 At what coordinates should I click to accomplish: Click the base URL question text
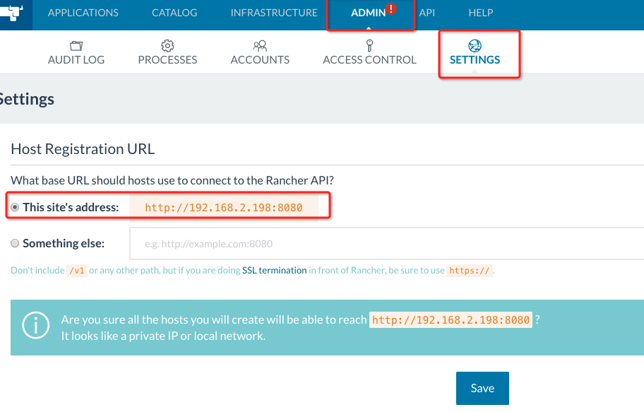(172, 180)
